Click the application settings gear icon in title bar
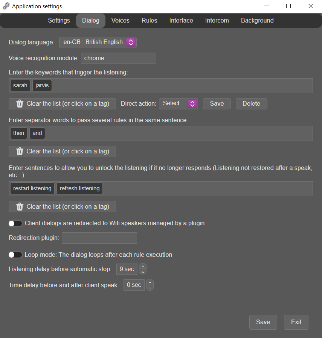 (6, 6)
